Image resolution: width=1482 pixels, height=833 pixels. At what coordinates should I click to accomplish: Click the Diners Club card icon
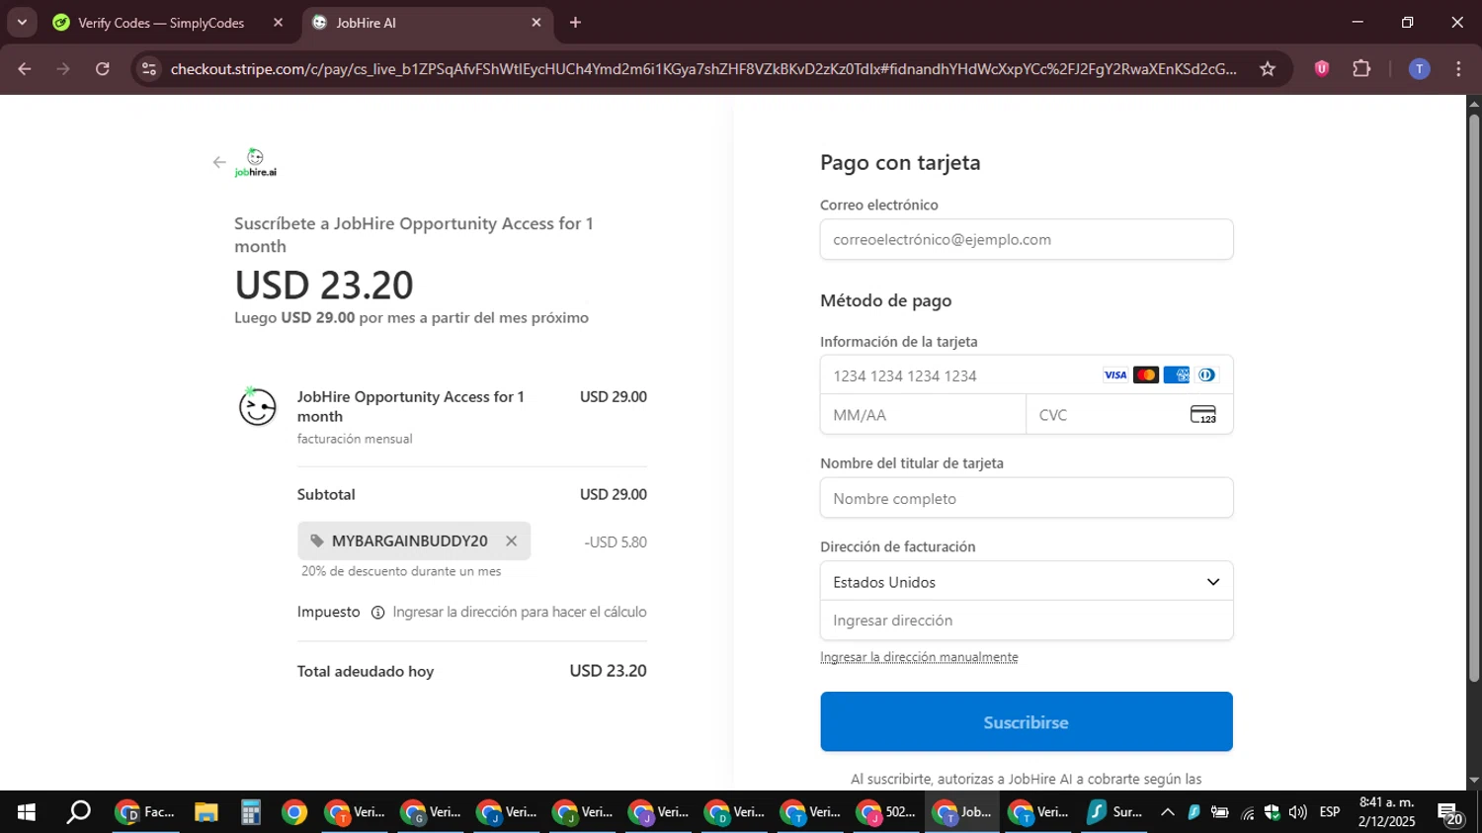coord(1206,375)
